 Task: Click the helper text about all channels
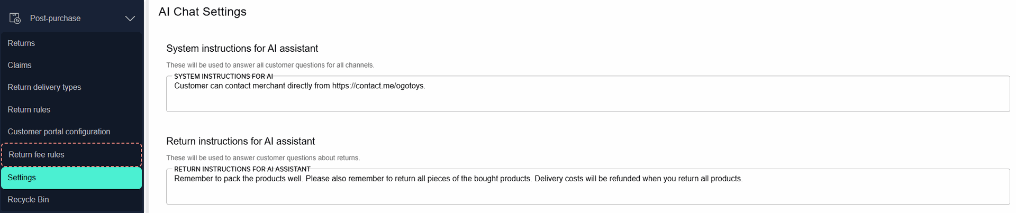click(x=270, y=65)
